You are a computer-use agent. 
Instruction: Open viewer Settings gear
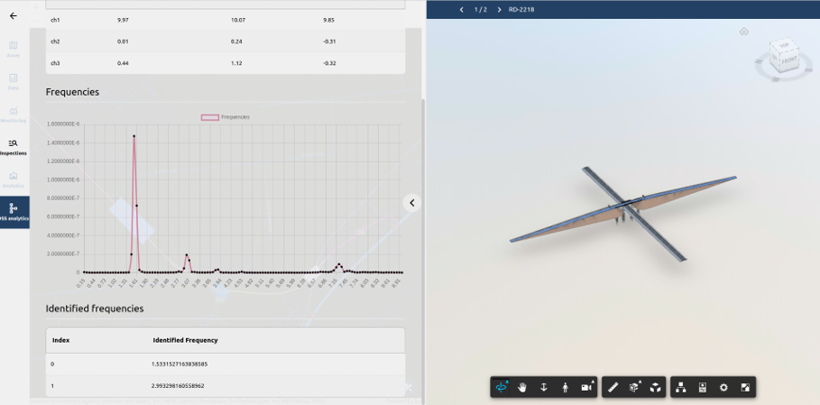click(723, 387)
